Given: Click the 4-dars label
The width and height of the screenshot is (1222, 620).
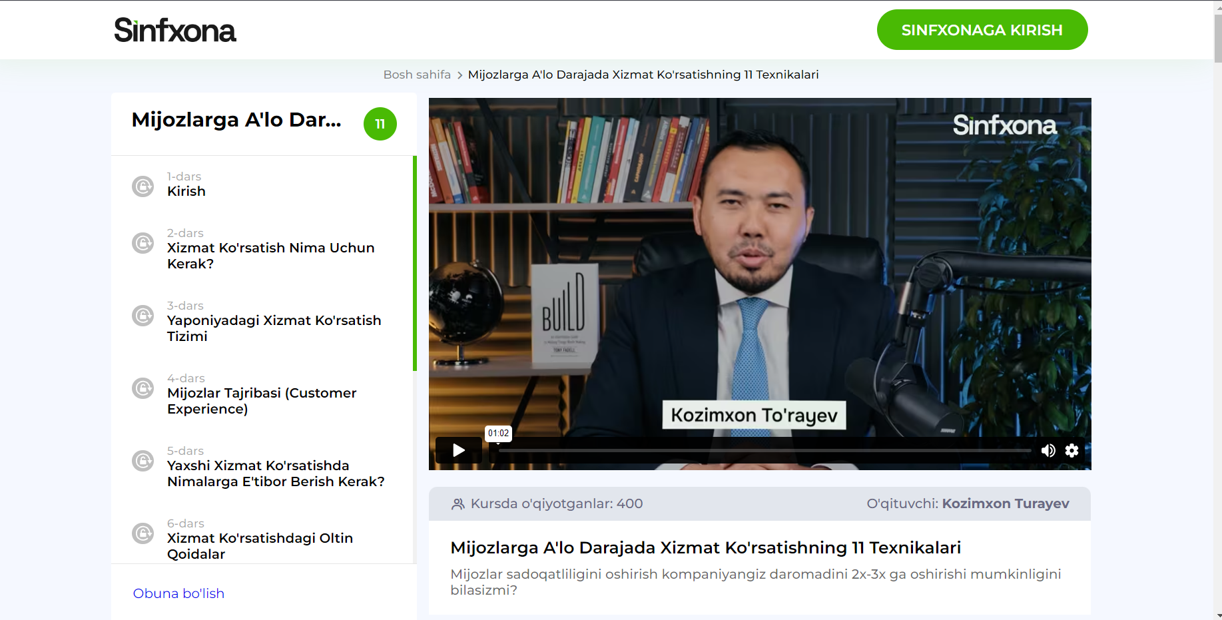Looking at the screenshot, I should pyautogui.click(x=186, y=378).
